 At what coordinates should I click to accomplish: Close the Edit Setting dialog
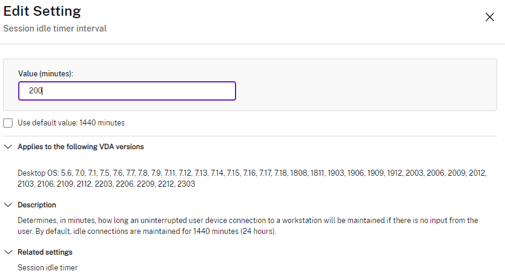tap(490, 17)
